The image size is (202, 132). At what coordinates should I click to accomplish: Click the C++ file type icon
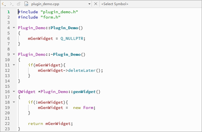26,4
